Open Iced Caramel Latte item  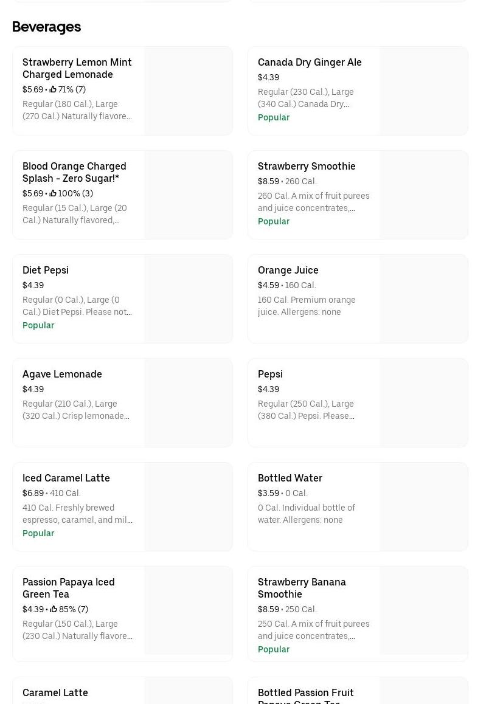[x=66, y=478]
